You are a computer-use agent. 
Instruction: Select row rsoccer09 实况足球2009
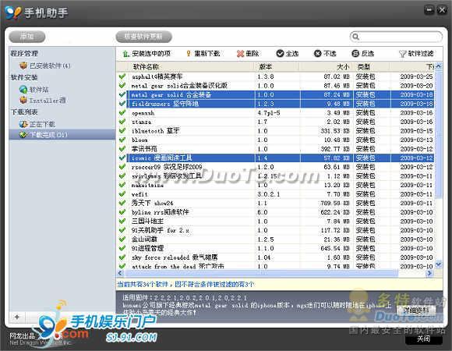276,167
